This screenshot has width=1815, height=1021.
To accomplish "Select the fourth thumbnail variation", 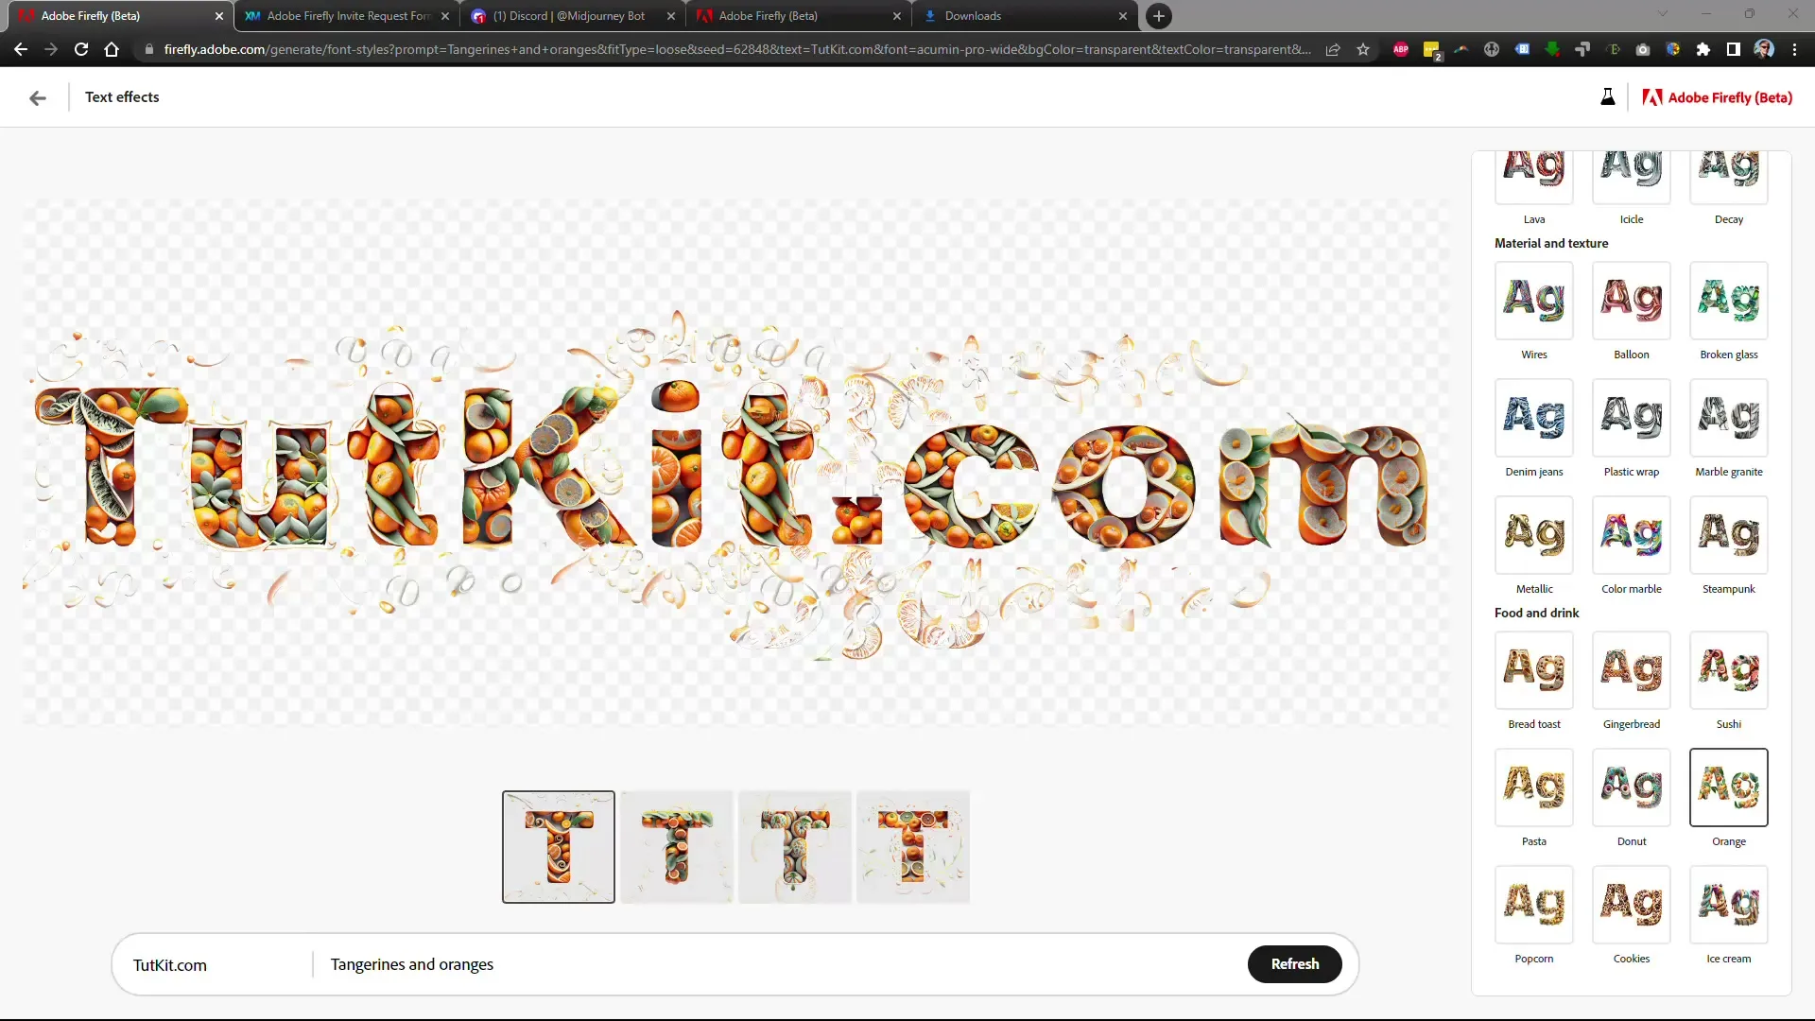I will pos(912,848).
